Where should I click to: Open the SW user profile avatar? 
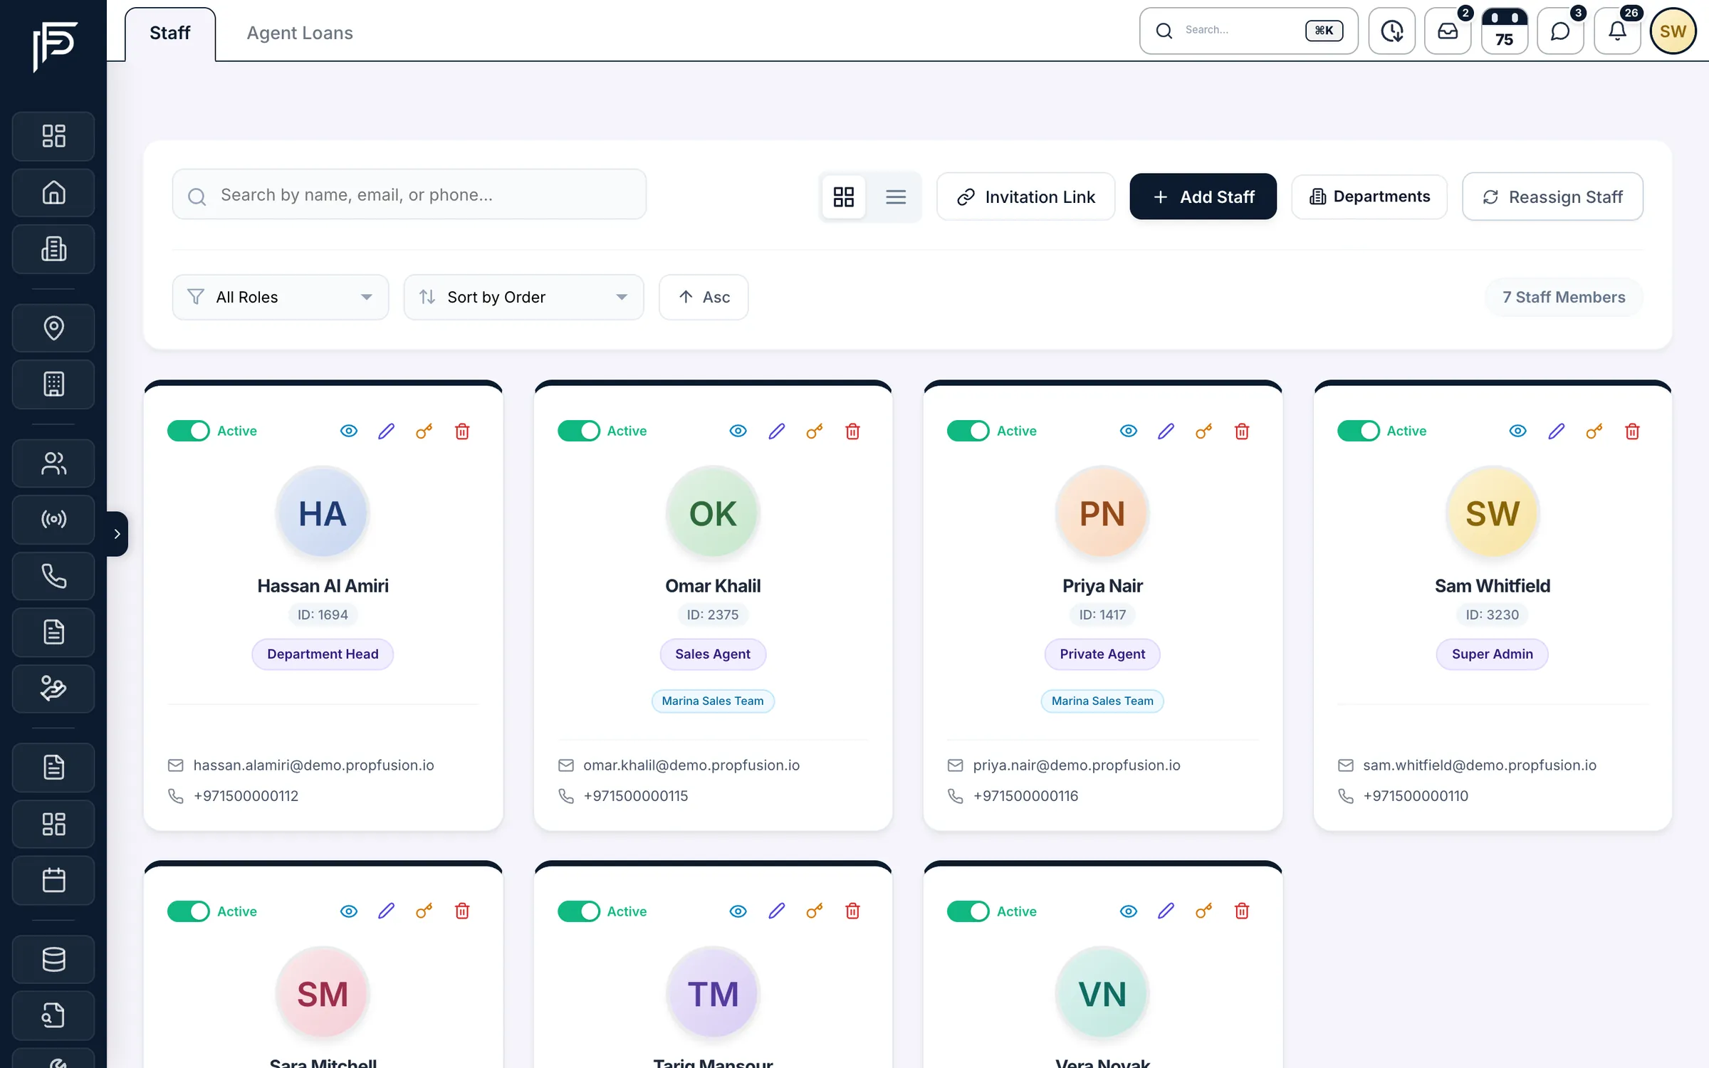click(1673, 31)
